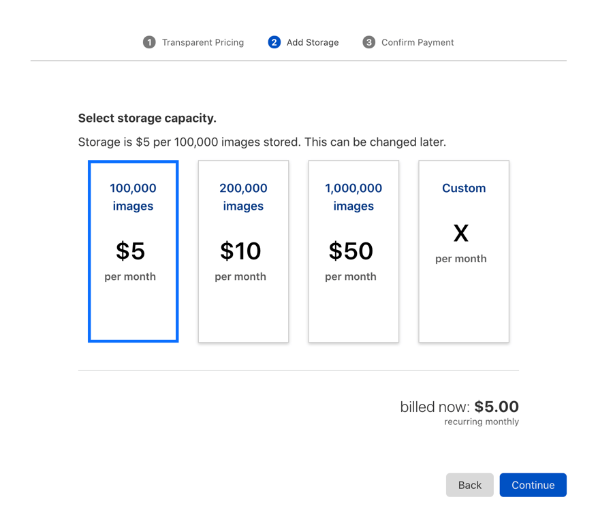Jump to the Confirm Payment step label
Screen dimensions: 598x523
click(x=417, y=42)
